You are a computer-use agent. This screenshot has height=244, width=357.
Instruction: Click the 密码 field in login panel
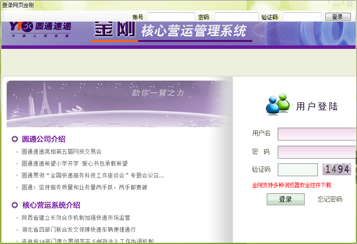coord(317,152)
